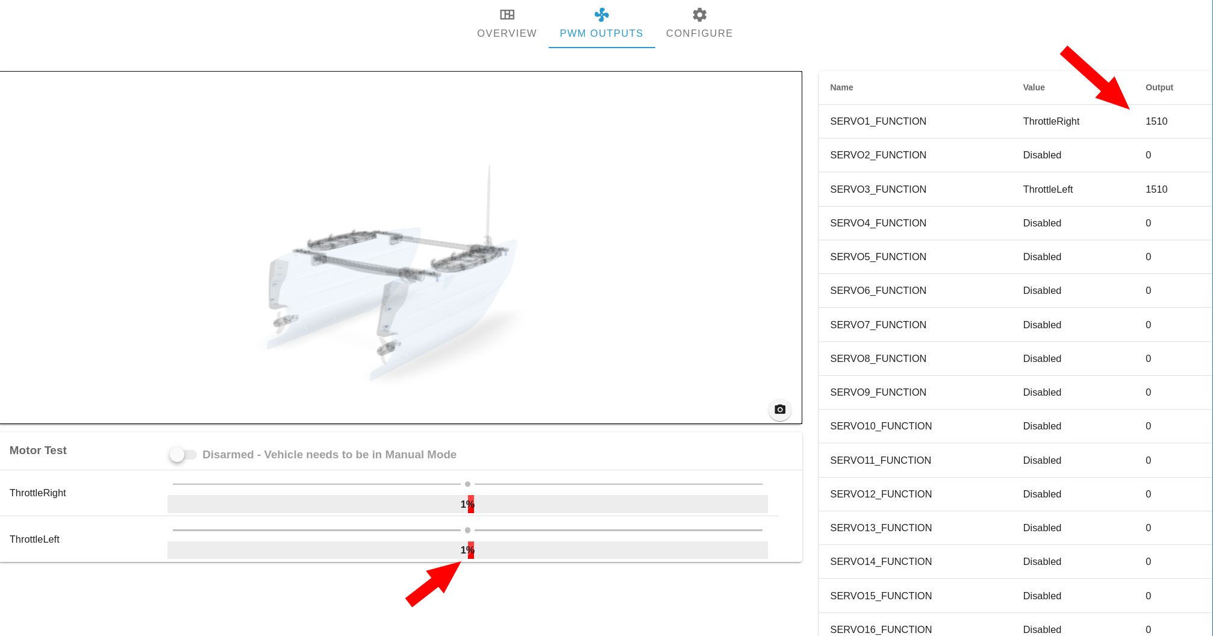Click the ThrottleRight slider handle
Image resolution: width=1213 pixels, height=636 pixels.
click(x=467, y=484)
